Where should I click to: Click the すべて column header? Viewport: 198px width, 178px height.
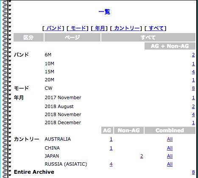148,37
